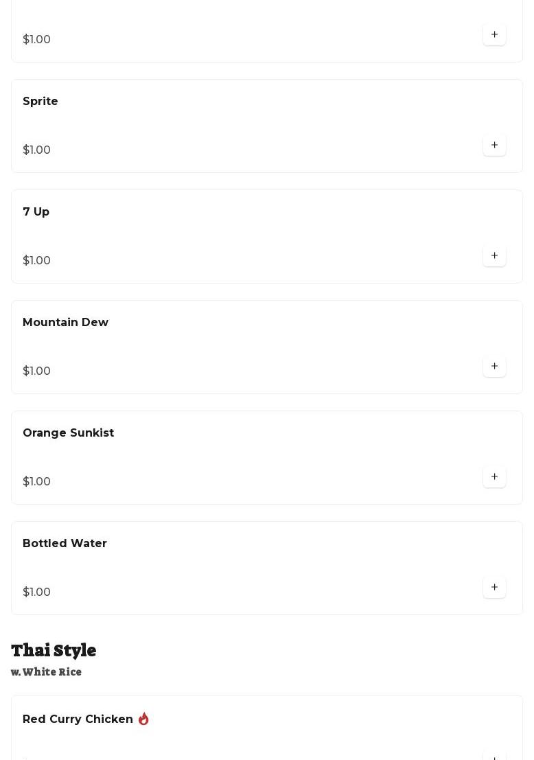Open the Mountain Dew item details
This screenshot has width=534, height=760.
tap(66, 323)
